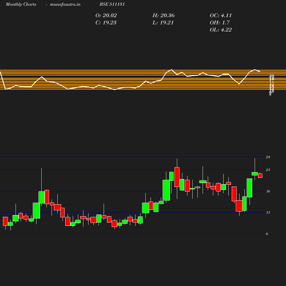Click the open value "O: 20.02"
Image resolution: width=286 pixels, height=286 pixels.
point(106,15)
